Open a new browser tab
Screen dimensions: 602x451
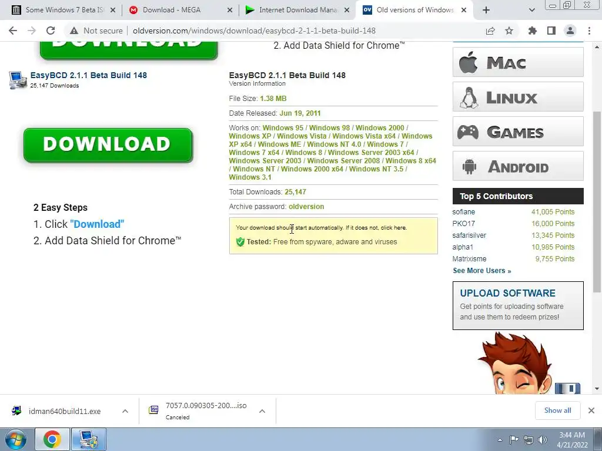[486, 11]
